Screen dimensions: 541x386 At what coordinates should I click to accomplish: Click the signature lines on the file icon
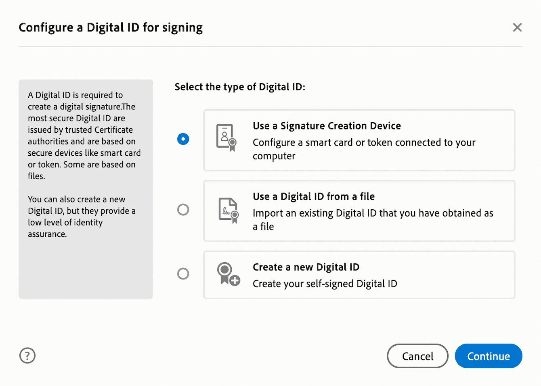coord(226,211)
